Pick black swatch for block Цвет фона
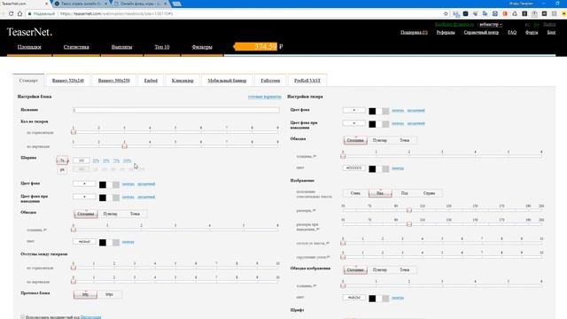567x319 pixels. pyautogui.click(x=103, y=185)
